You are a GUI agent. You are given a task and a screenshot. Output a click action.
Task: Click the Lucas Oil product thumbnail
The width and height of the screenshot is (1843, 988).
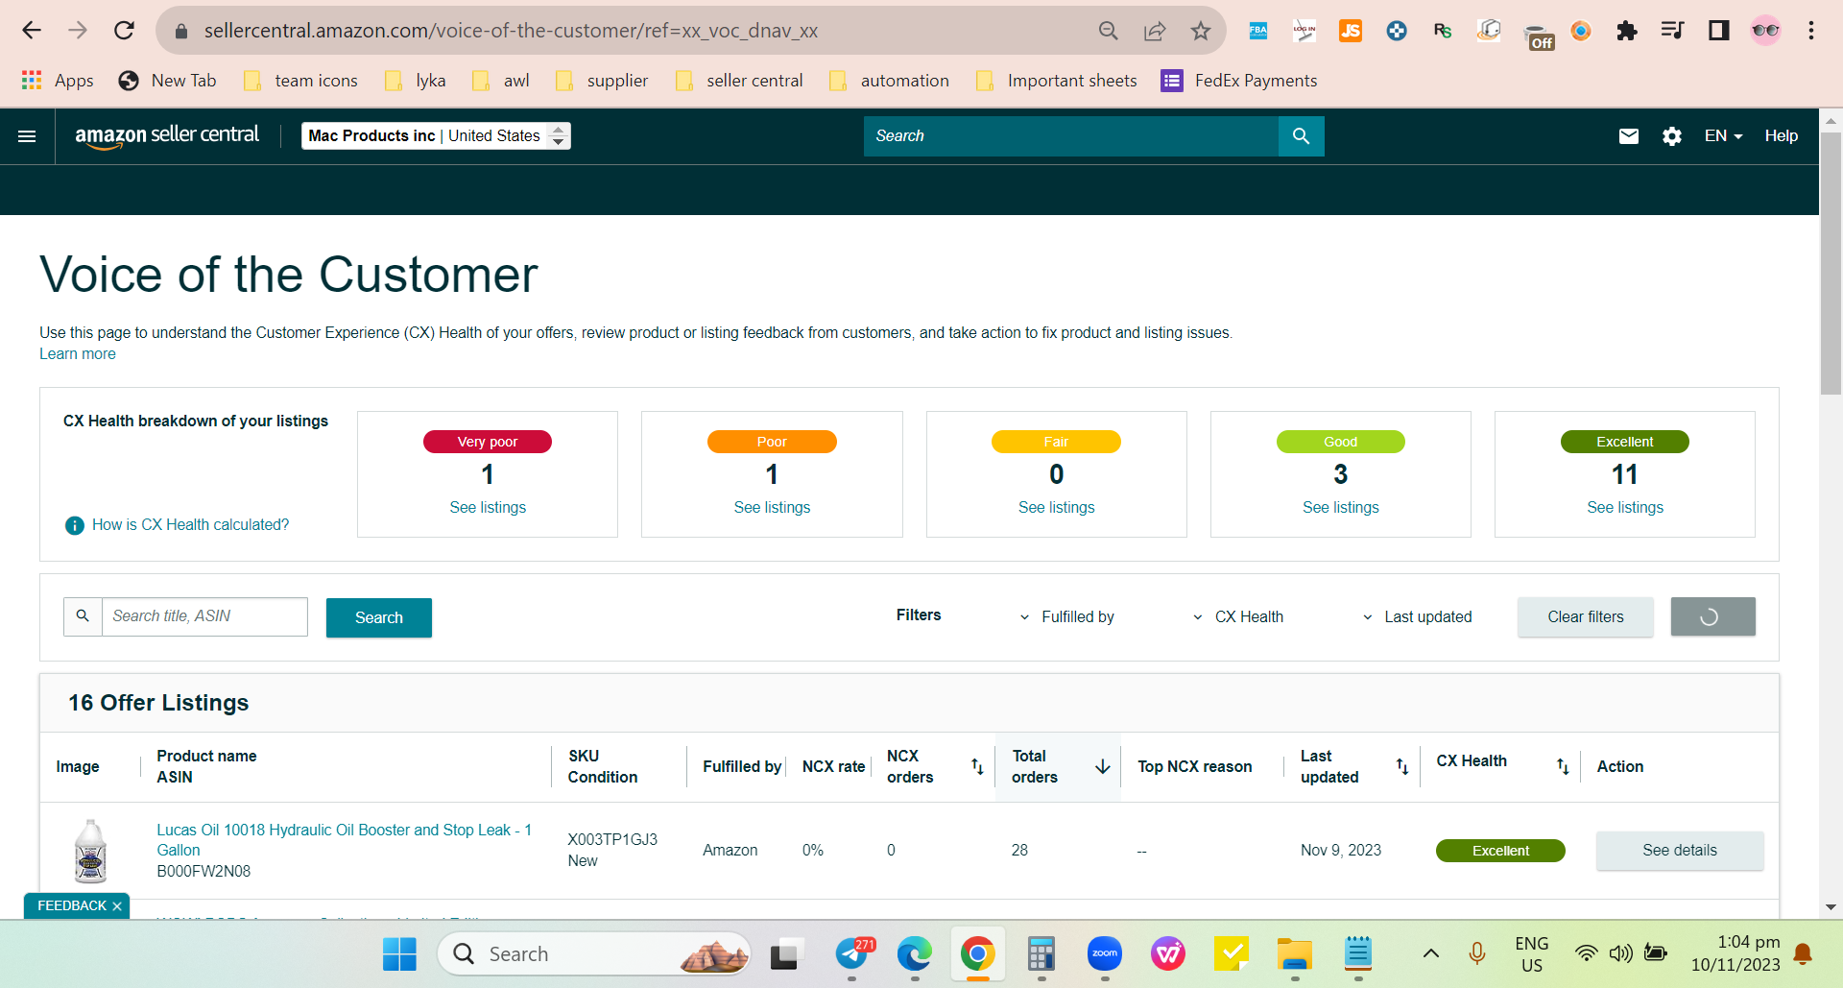click(x=90, y=851)
